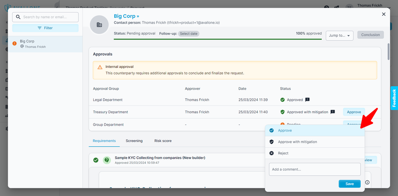Screen dimensions: 398x196
Task: Open Treasury Department approval comment icon
Action: pos(333,112)
